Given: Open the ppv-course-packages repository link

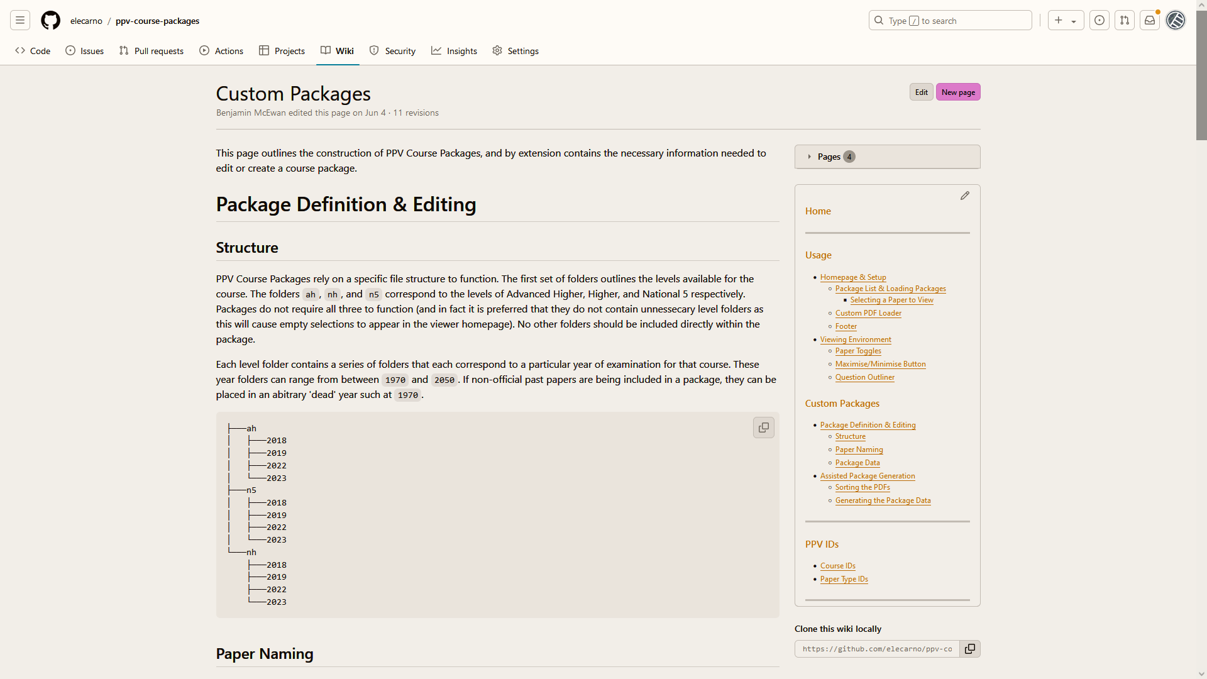Looking at the screenshot, I should pyautogui.click(x=157, y=21).
